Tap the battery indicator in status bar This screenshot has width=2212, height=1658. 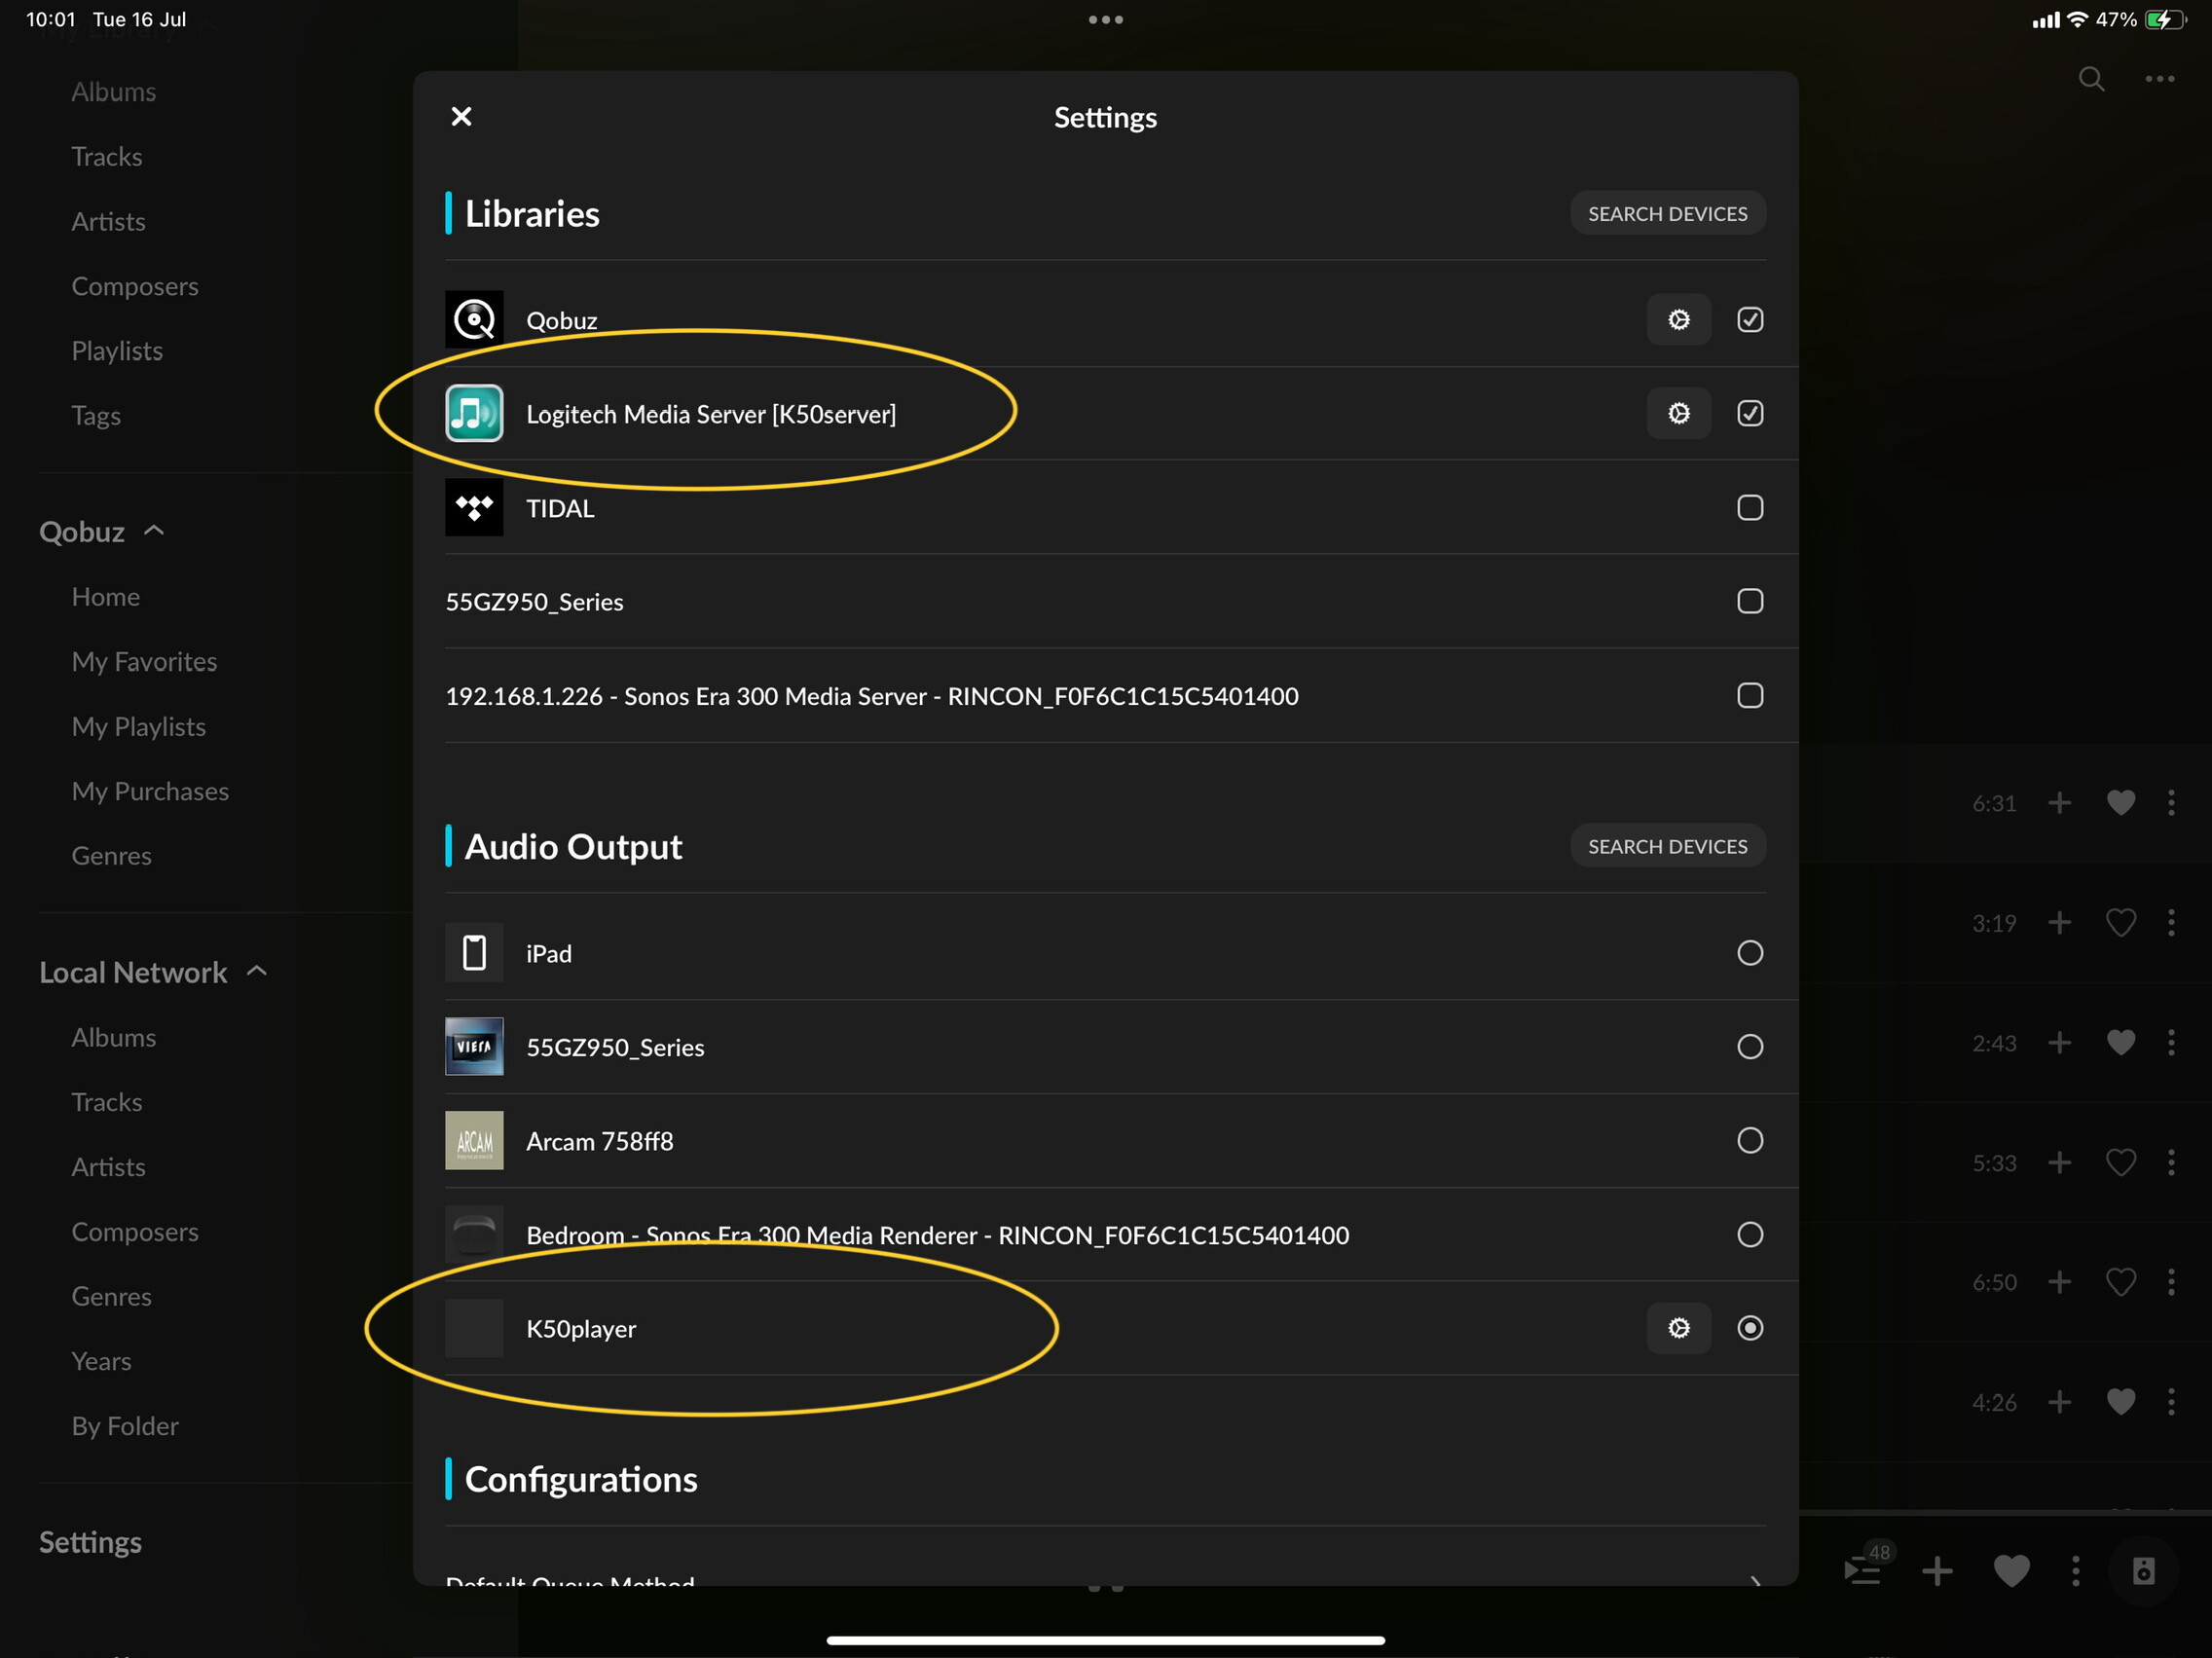(x=2166, y=20)
